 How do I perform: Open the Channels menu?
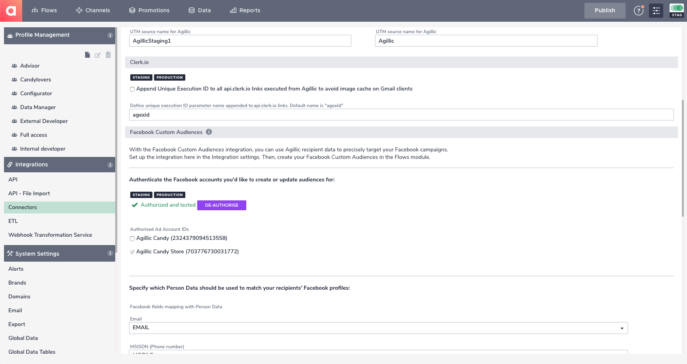[93, 11]
